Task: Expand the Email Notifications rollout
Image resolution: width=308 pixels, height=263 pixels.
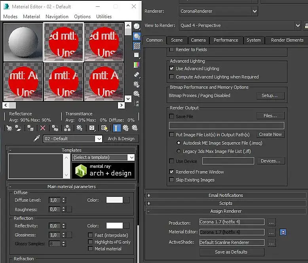Action: (226, 195)
